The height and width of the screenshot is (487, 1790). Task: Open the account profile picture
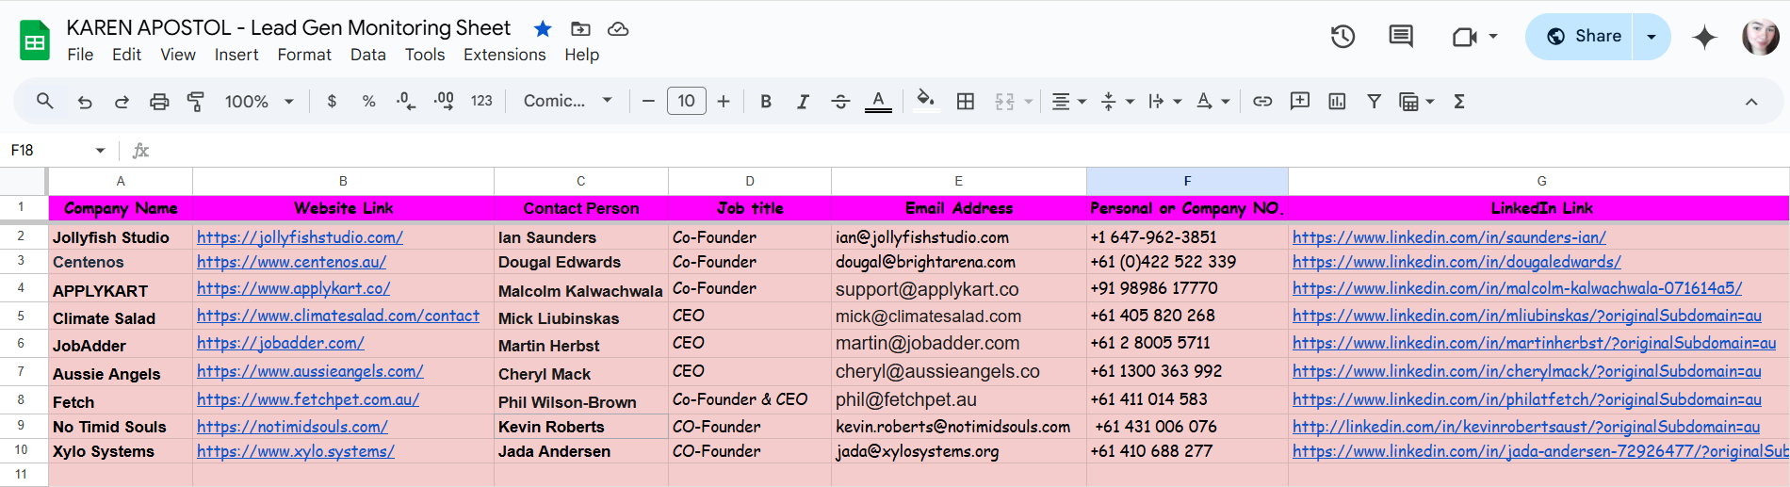pyautogui.click(x=1760, y=37)
